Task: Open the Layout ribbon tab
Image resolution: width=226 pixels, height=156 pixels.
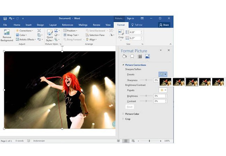Action: (53, 25)
